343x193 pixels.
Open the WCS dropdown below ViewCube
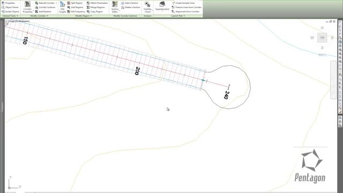point(322,55)
